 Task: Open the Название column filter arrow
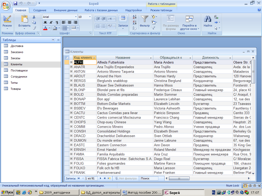(x=151, y=58)
